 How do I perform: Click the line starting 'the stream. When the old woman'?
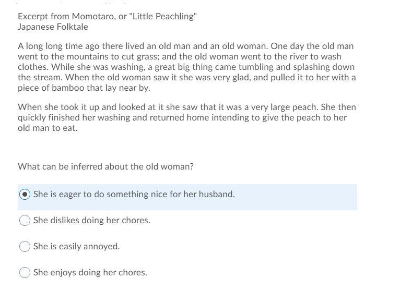click(x=186, y=78)
